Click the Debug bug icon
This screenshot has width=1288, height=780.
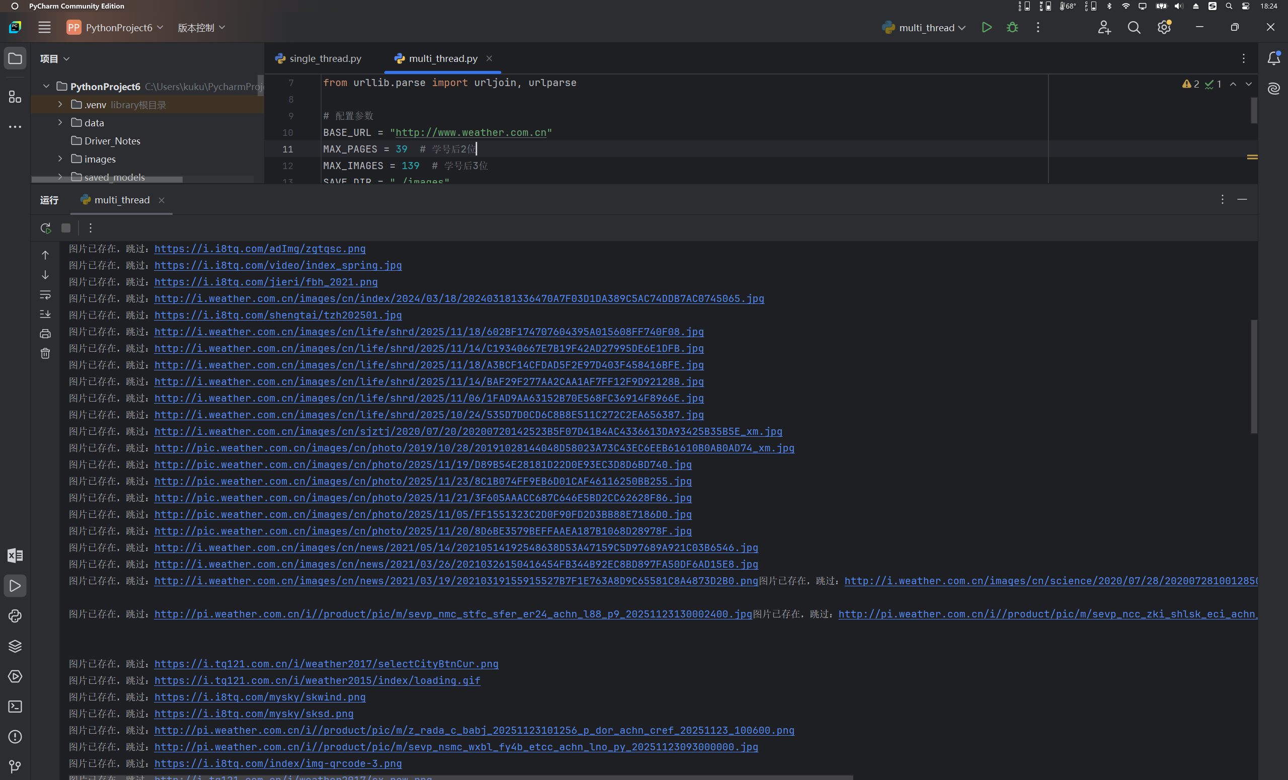[x=1012, y=28]
